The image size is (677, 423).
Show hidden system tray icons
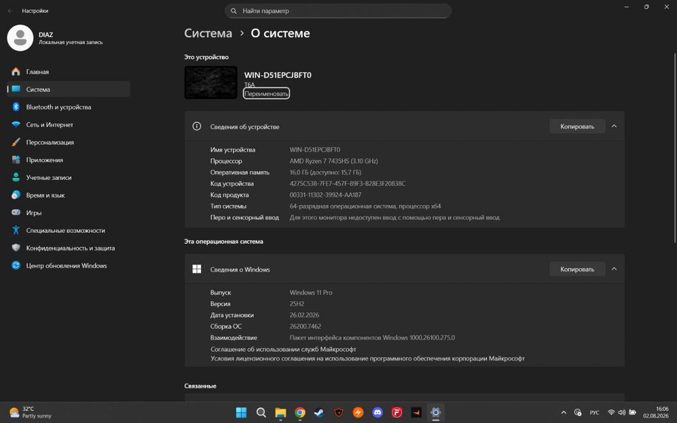[563, 413]
